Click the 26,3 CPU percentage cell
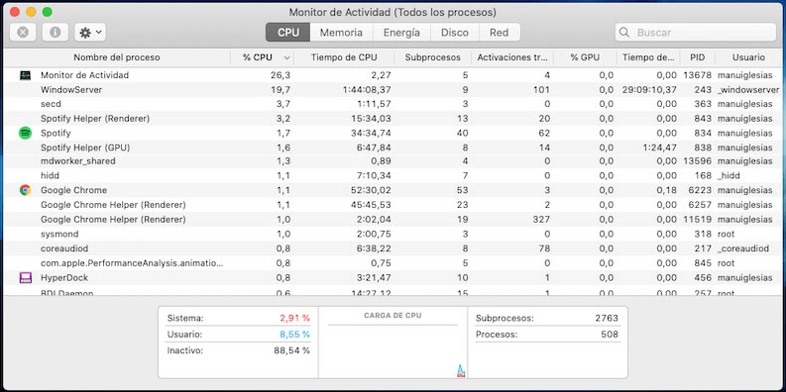 tap(280, 75)
